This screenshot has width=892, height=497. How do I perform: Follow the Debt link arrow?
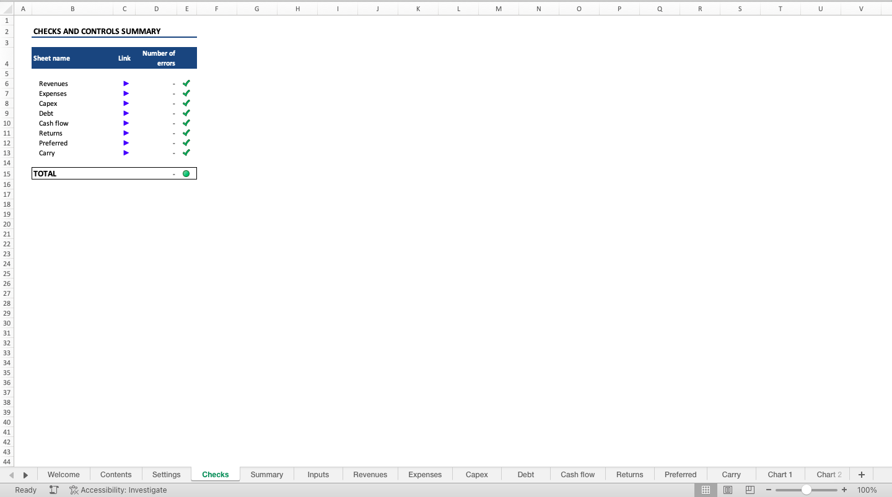tap(126, 113)
